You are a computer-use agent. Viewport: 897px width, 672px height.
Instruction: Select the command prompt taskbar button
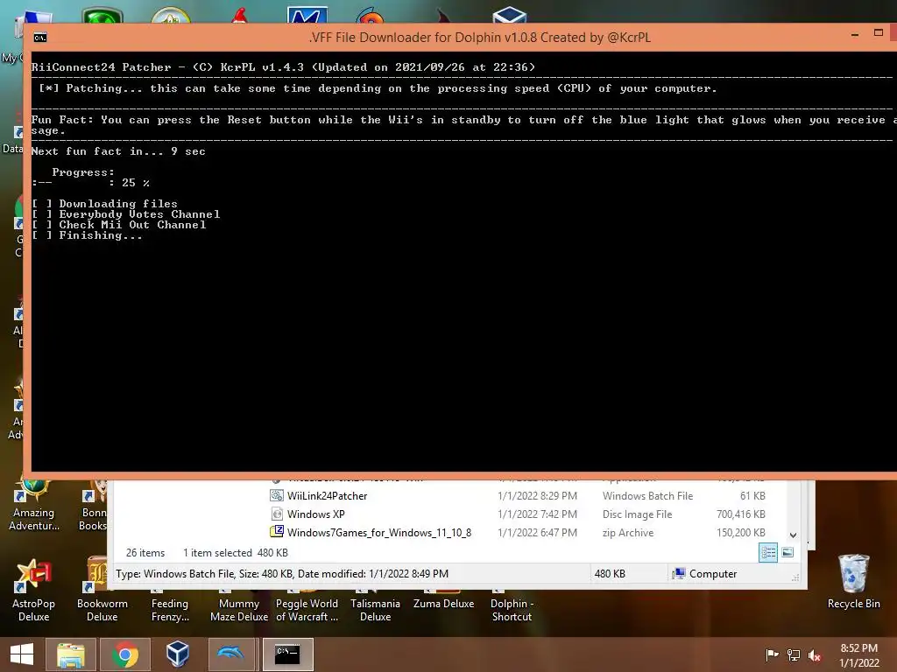287,654
